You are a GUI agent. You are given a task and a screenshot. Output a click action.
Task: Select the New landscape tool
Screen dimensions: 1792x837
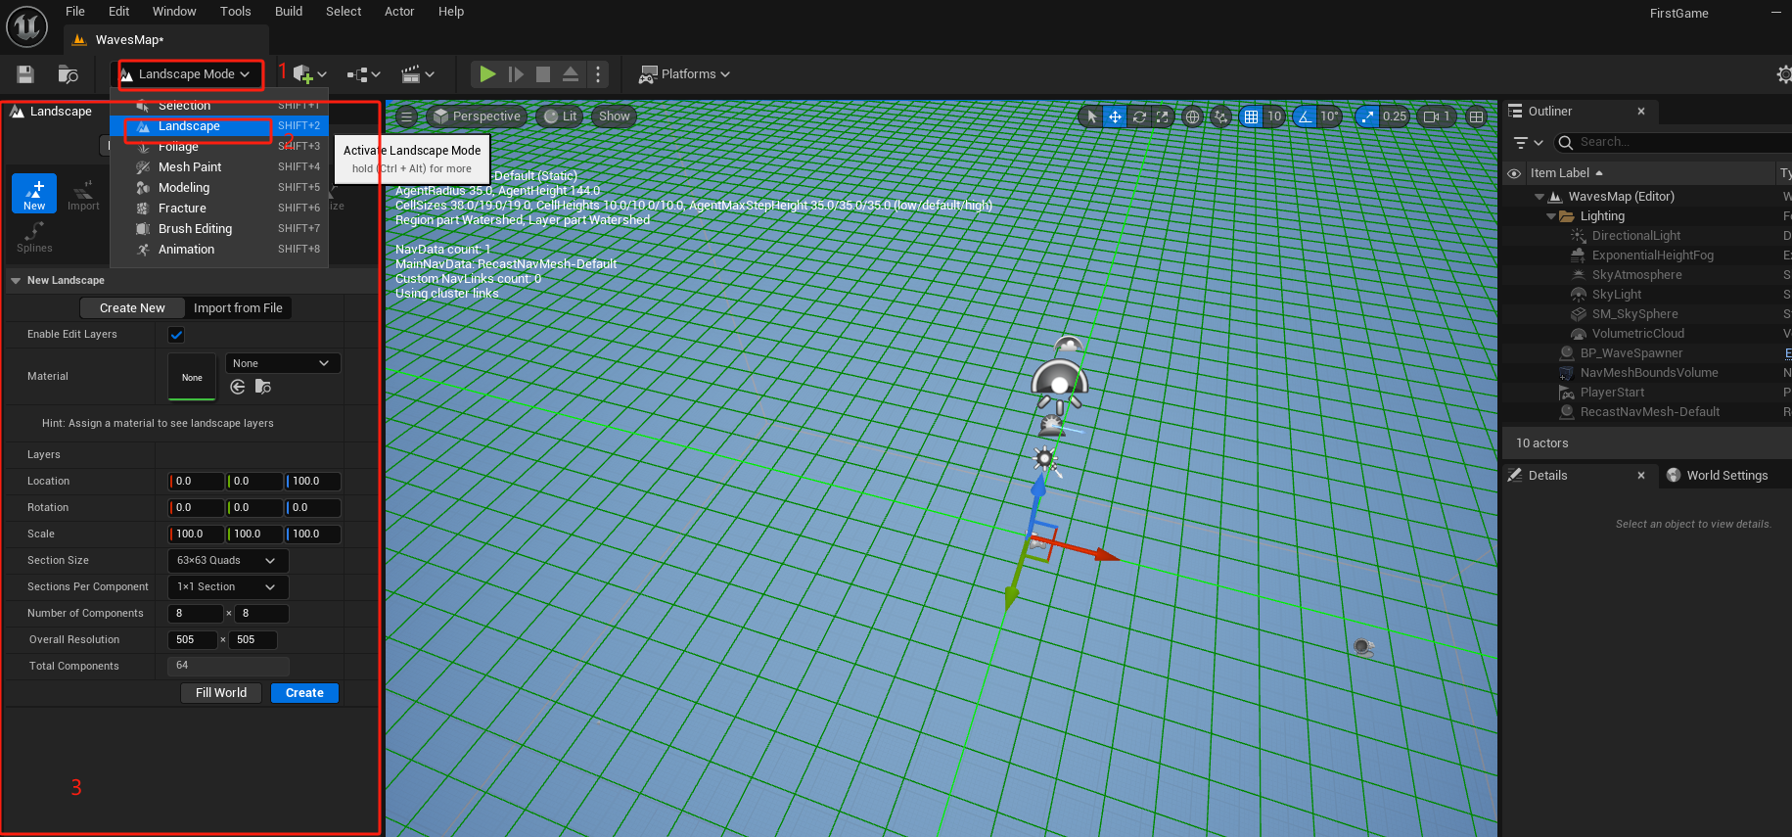point(34,193)
